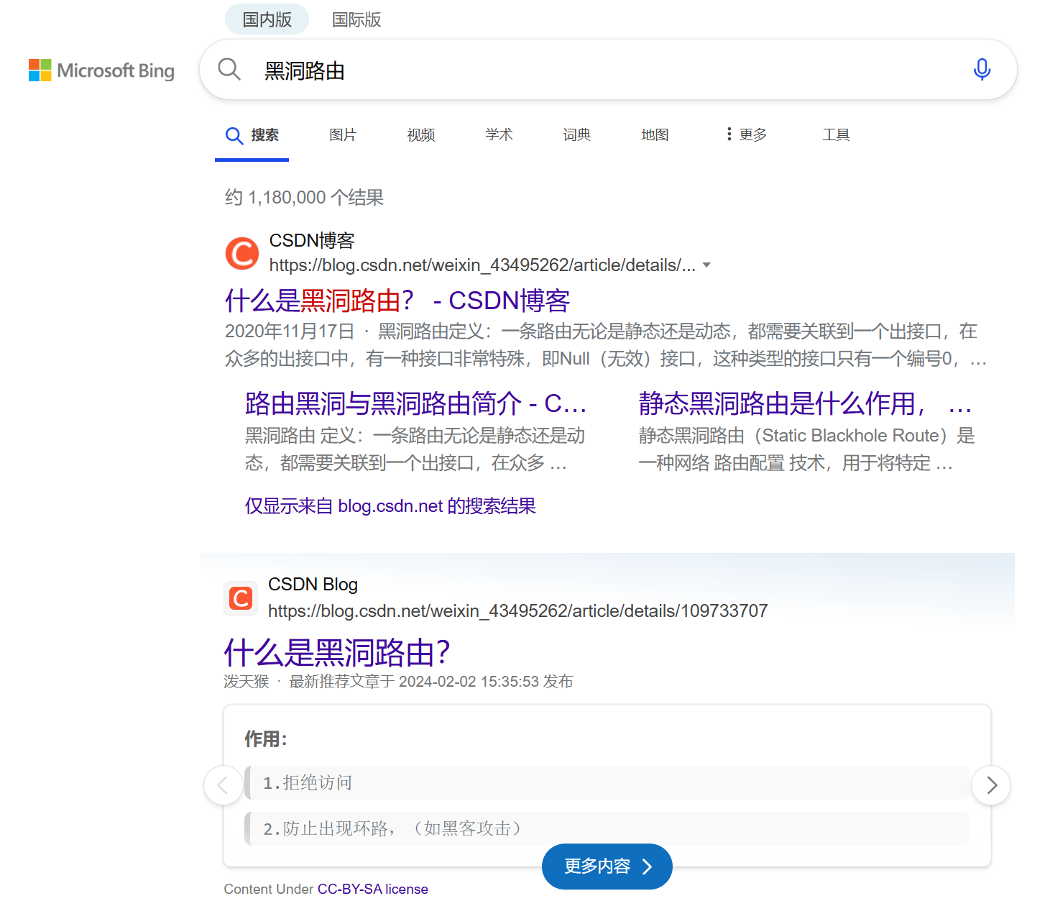Click the search field containing 黑洞路由
This screenshot has width=1050, height=901.
pyautogui.click(x=607, y=70)
